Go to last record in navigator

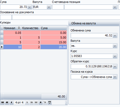pyautogui.click(x=36, y=103)
